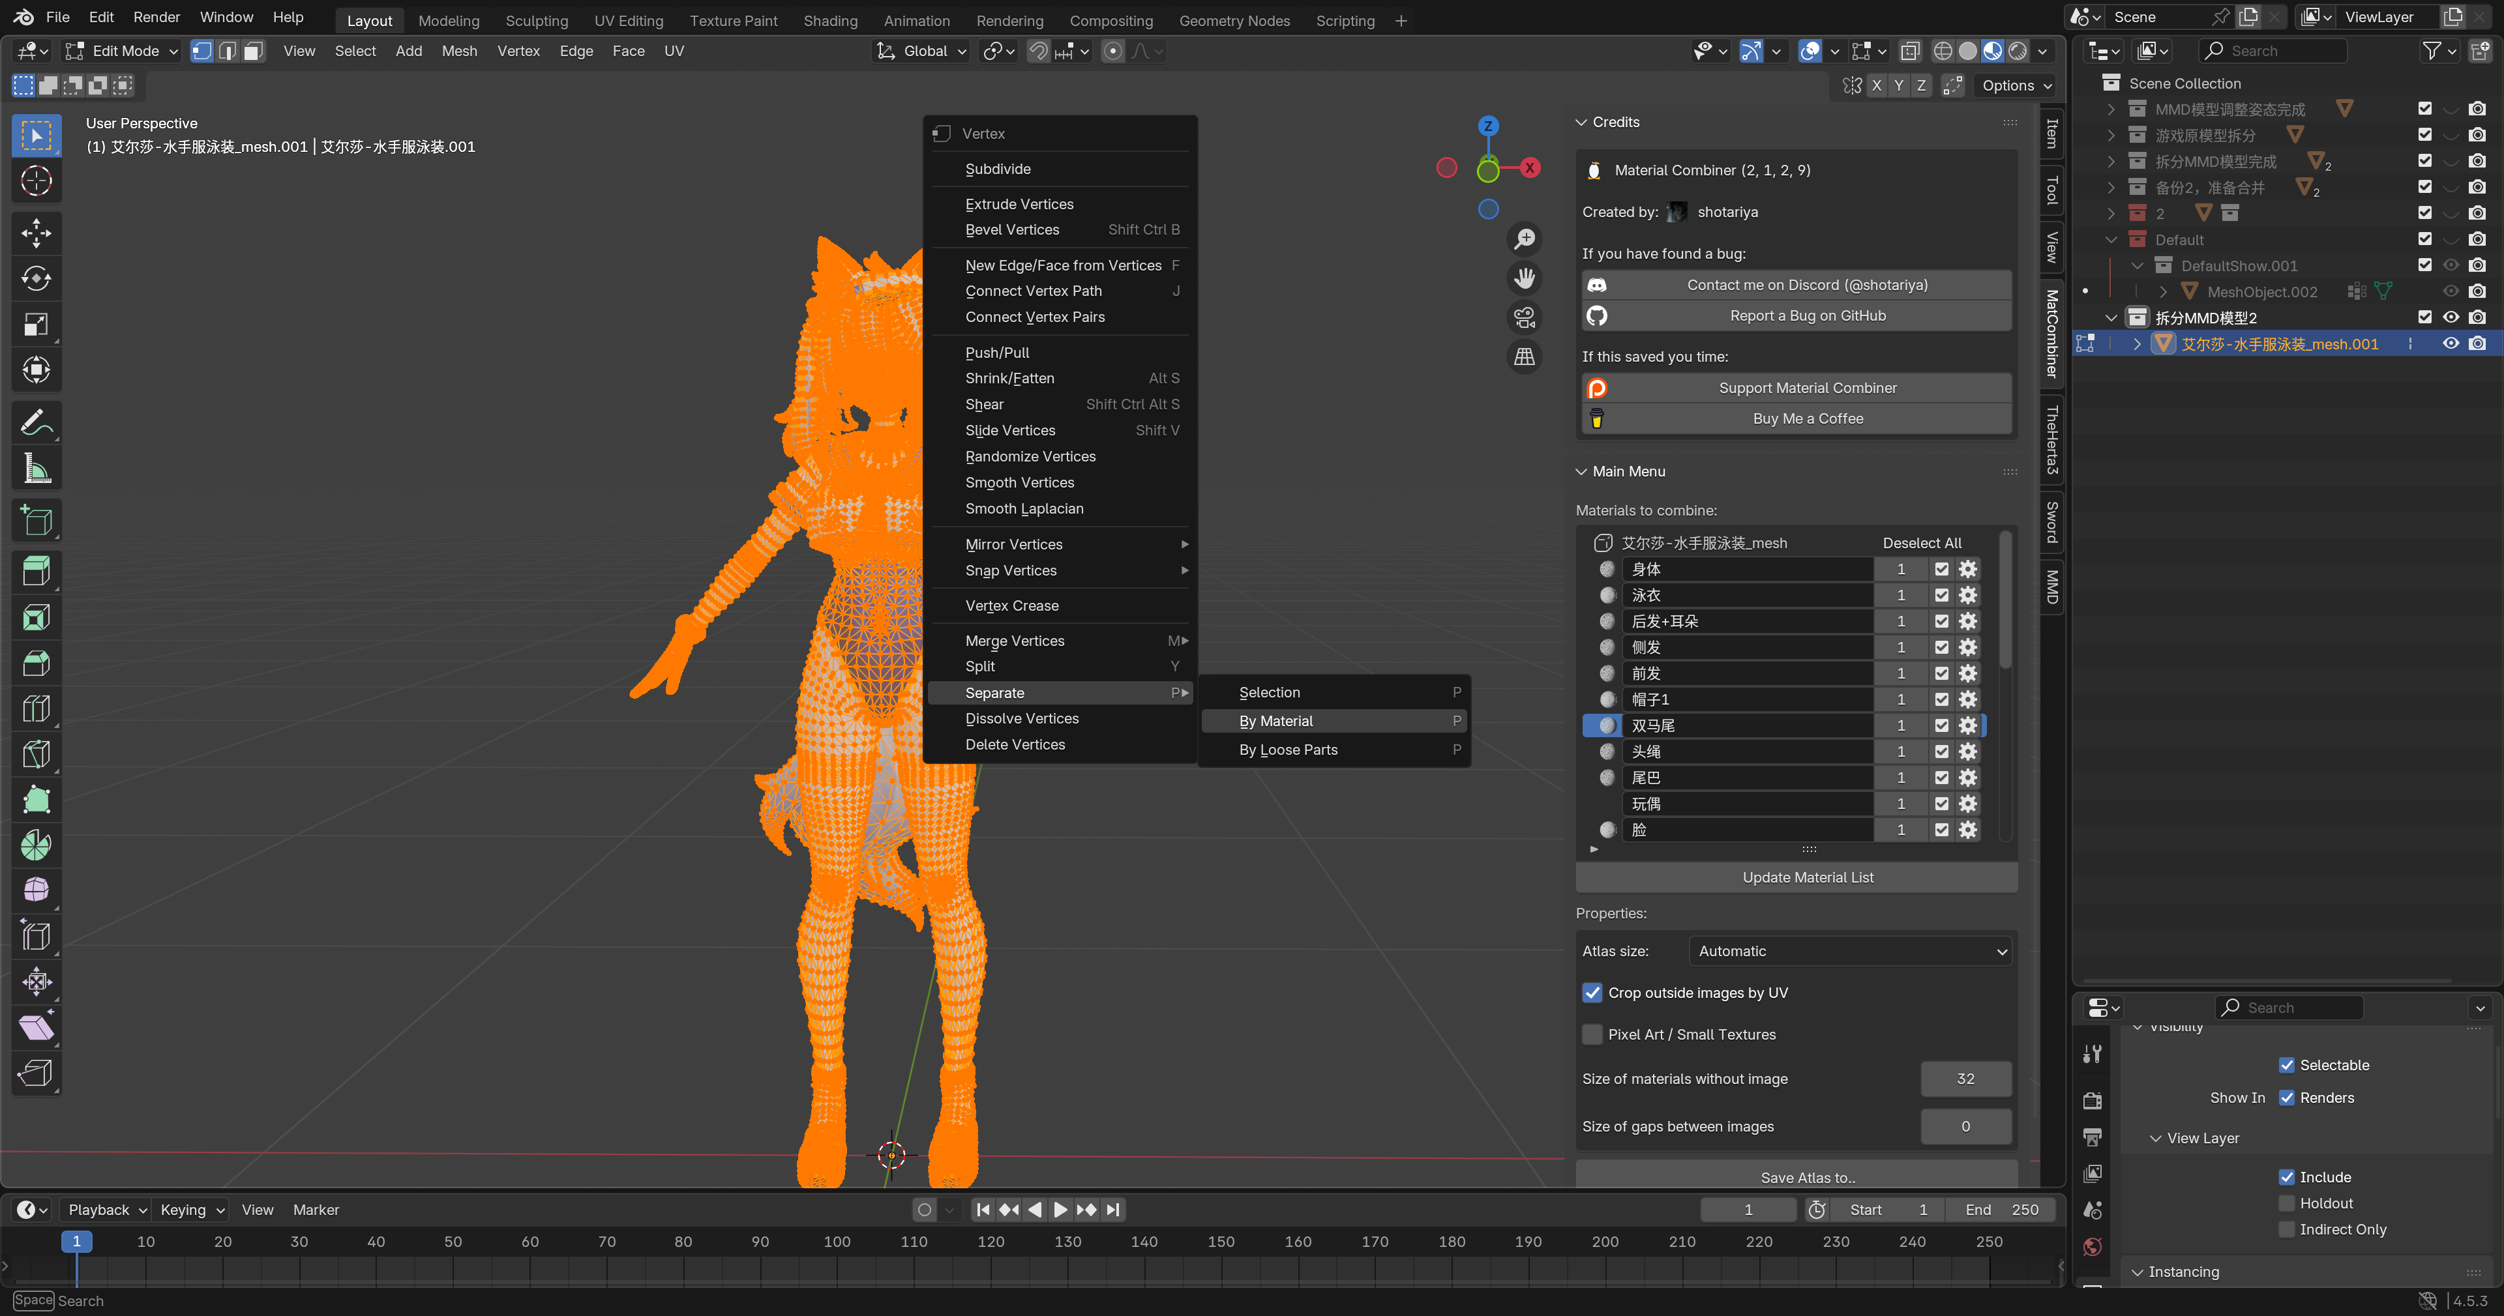Play the animation in timeline
Viewport: 2504px width, 1316px height.
tap(1060, 1210)
